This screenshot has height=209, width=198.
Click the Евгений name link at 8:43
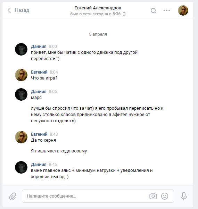point(39,134)
